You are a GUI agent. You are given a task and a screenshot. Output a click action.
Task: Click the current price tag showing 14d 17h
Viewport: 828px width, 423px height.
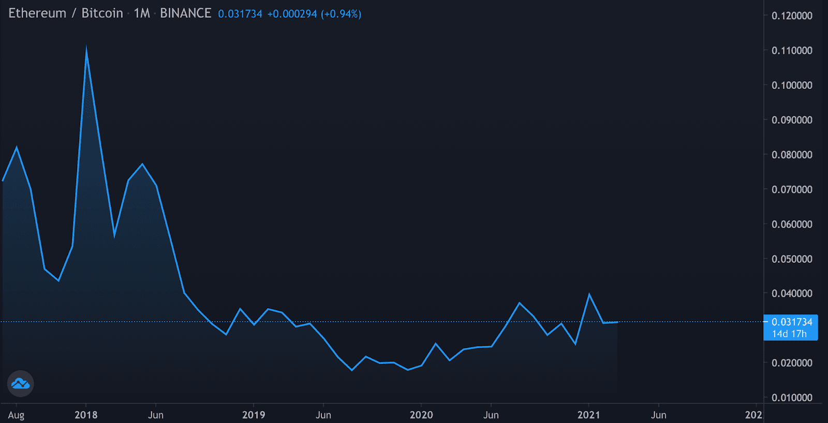790,328
